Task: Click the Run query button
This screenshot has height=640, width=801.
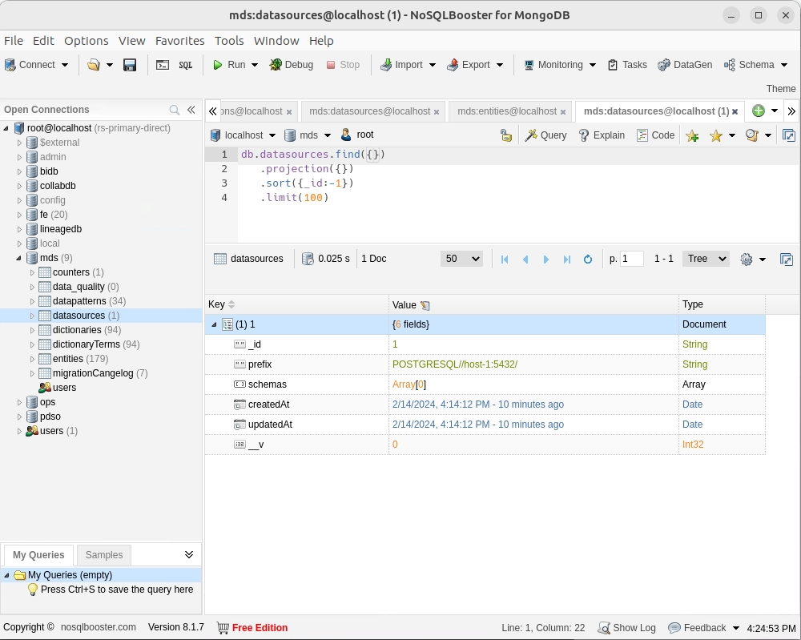Action: 228,65
